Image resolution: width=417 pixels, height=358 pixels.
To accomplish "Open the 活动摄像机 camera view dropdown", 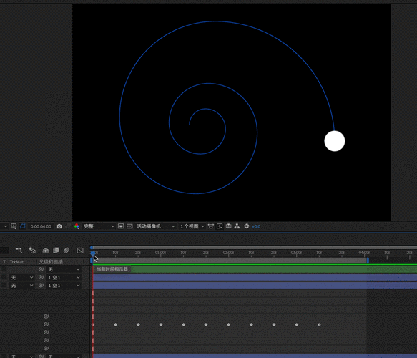I will (156, 226).
